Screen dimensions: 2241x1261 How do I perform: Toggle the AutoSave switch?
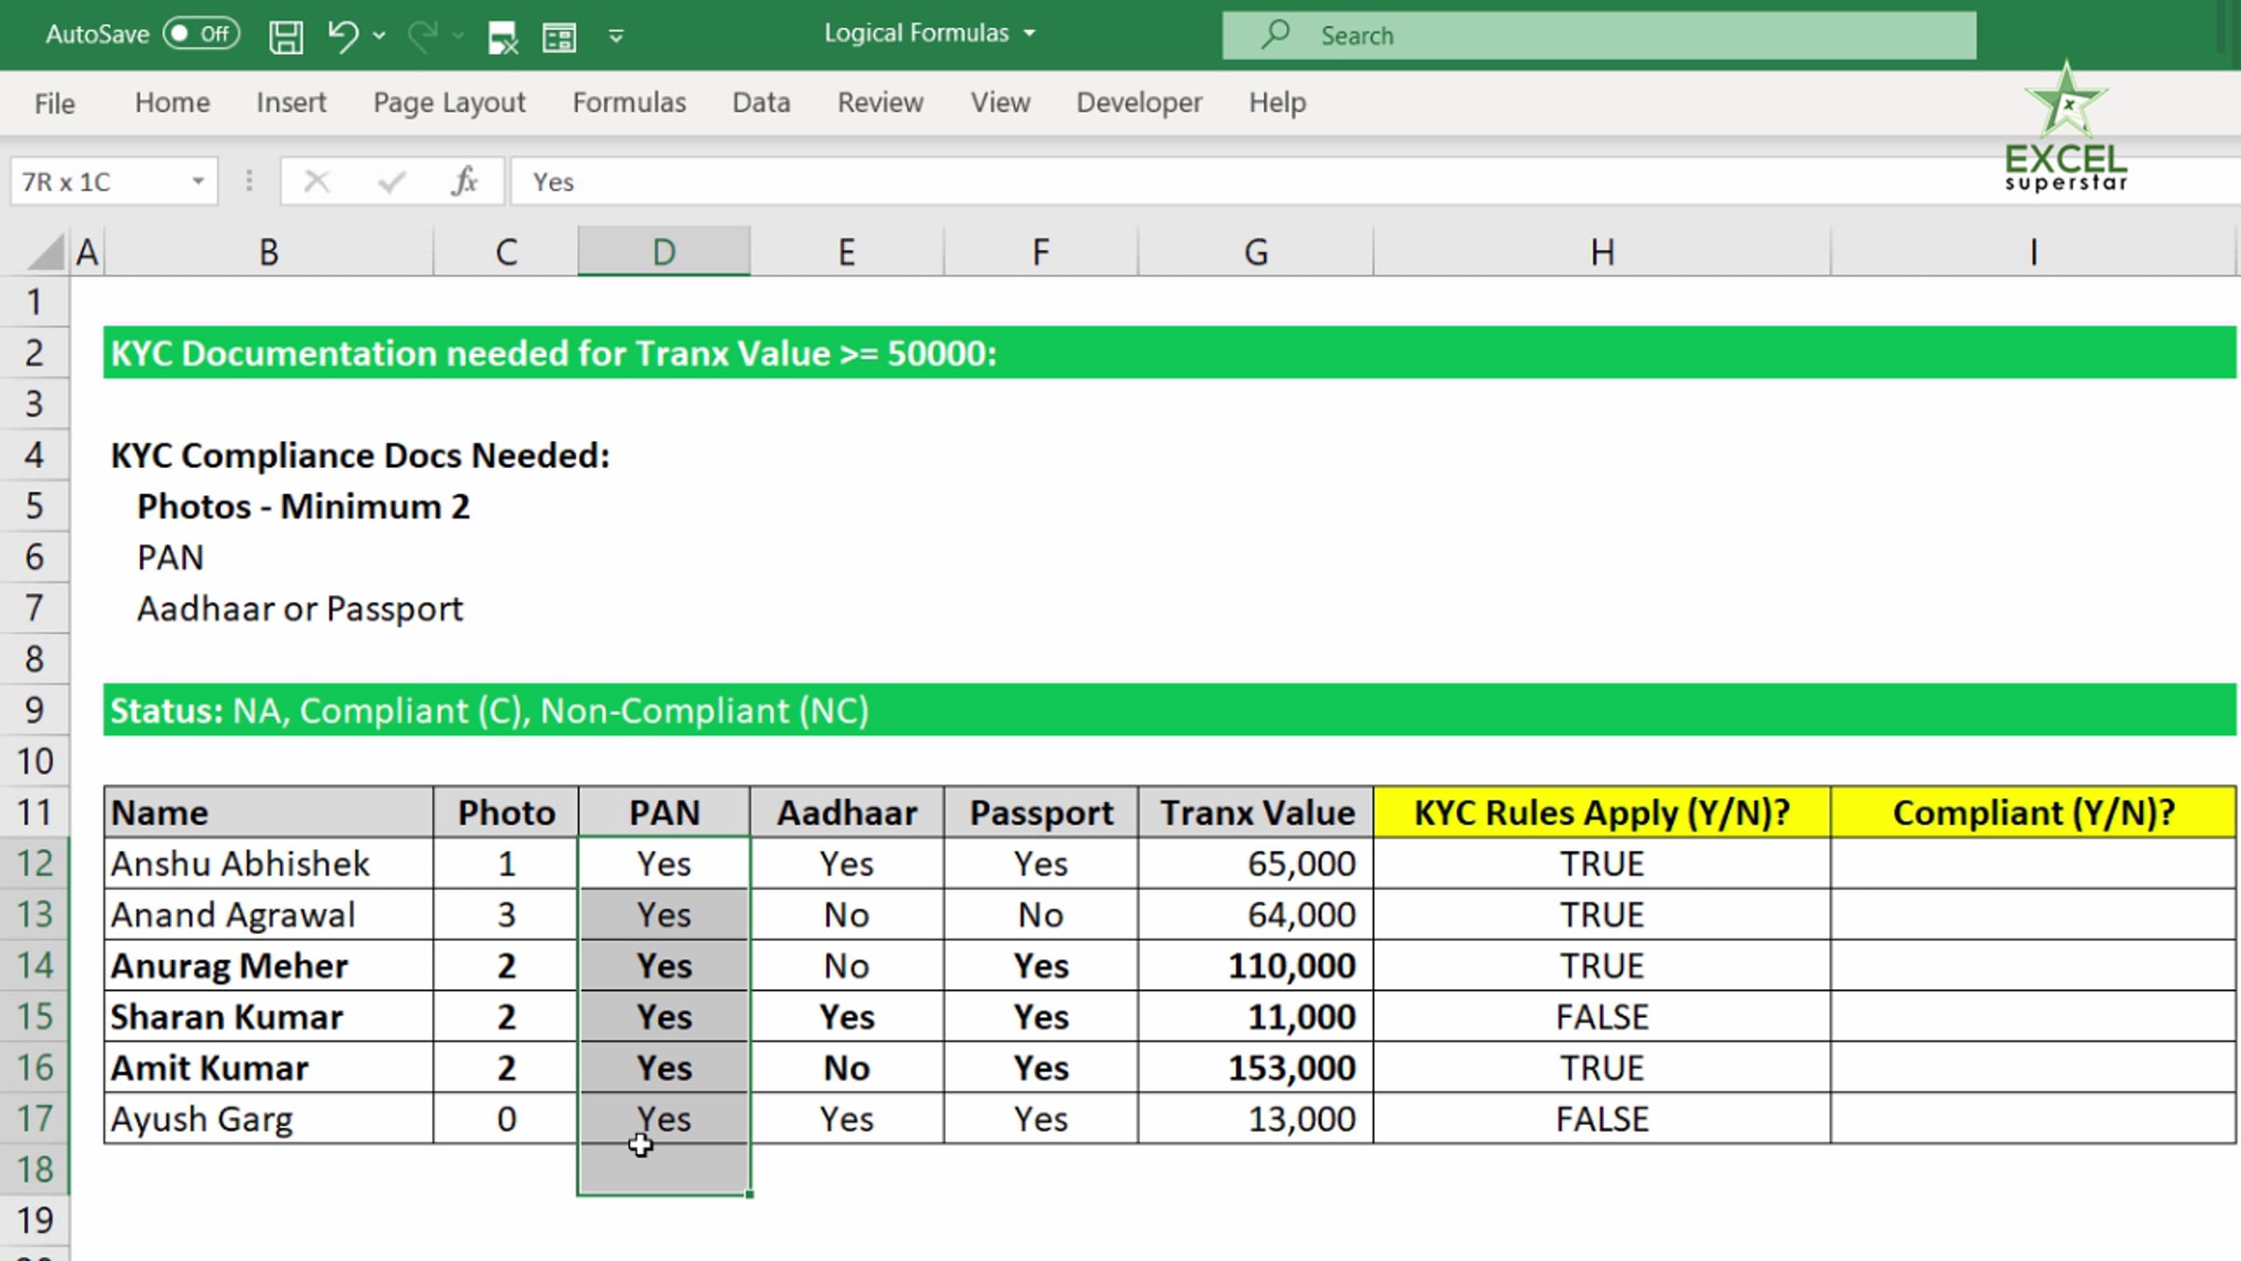point(201,35)
